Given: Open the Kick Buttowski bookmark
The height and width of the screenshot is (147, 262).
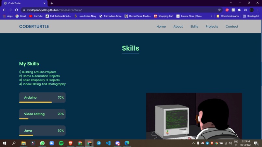Looking at the screenshot, I should [x=59, y=16].
